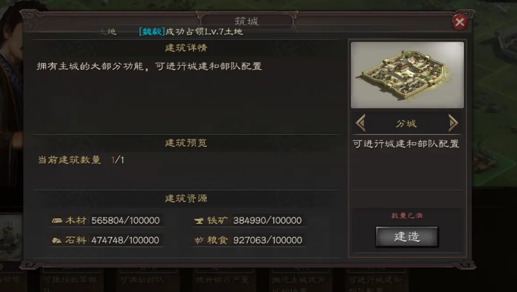
Task: Show next building type with right arrow
Action: [x=453, y=123]
